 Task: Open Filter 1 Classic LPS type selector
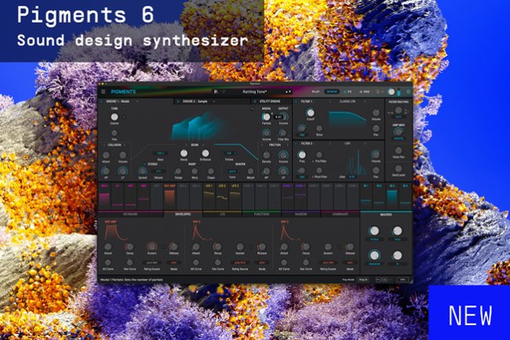[x=348, y=102]
